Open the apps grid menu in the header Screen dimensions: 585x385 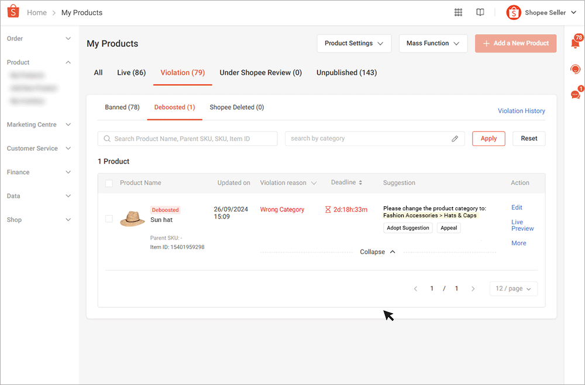(x=458, y=12)
